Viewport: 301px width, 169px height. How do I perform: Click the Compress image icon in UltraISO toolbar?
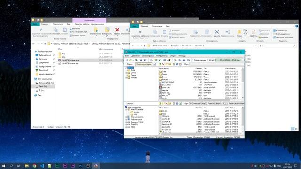[156, 60]
